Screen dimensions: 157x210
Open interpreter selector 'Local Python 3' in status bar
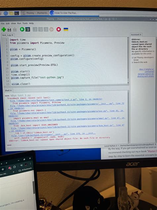coord(129,145)
